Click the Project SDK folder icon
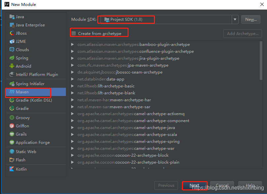The width and height of the screenshot is (267, 194). tap(107, 20)
